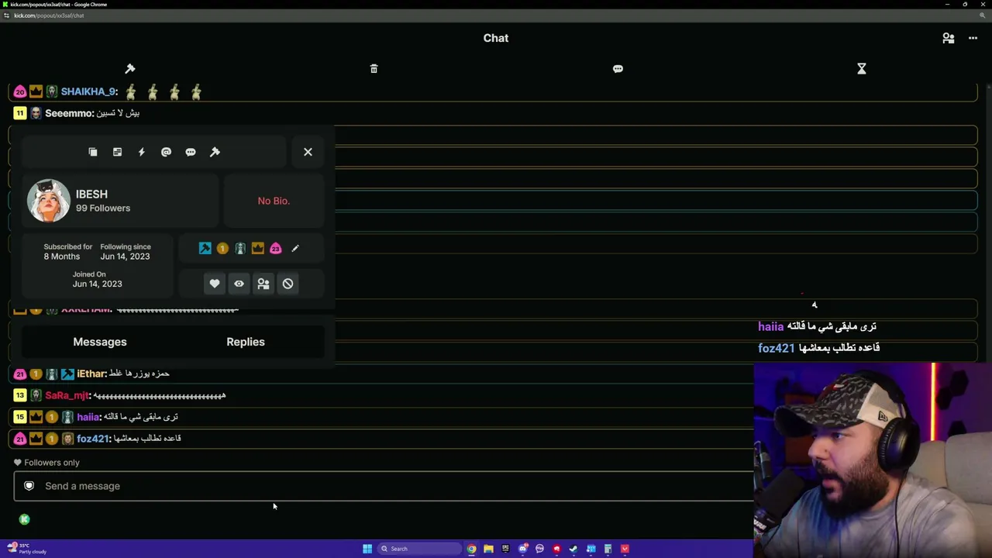Click haiia username in chat list
The width and height of the screenshot is (992, 558).
point(88,417)
